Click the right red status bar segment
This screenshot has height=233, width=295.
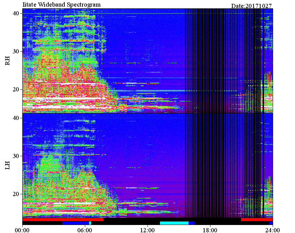point(257,220)
